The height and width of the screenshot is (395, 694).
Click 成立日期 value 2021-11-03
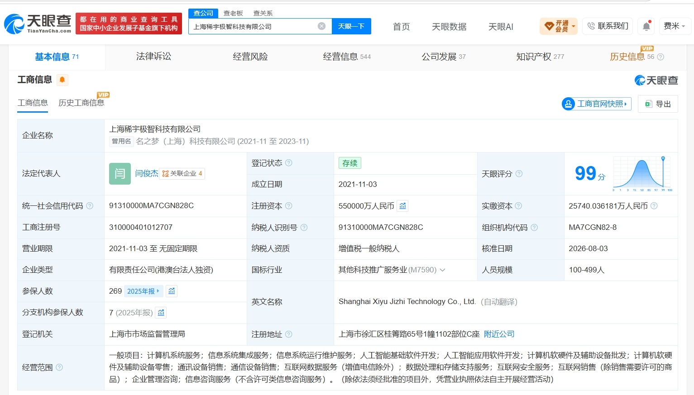pyautogui.click(x=358, y=185)
